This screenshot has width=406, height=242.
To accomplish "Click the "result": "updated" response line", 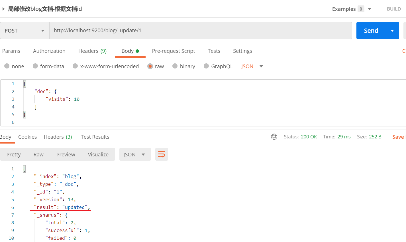I will (x=62, y=207).
